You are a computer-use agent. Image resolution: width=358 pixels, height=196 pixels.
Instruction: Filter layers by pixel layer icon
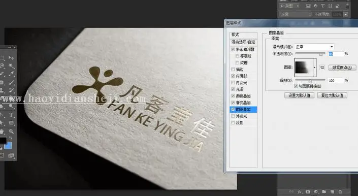coord(308,6)
